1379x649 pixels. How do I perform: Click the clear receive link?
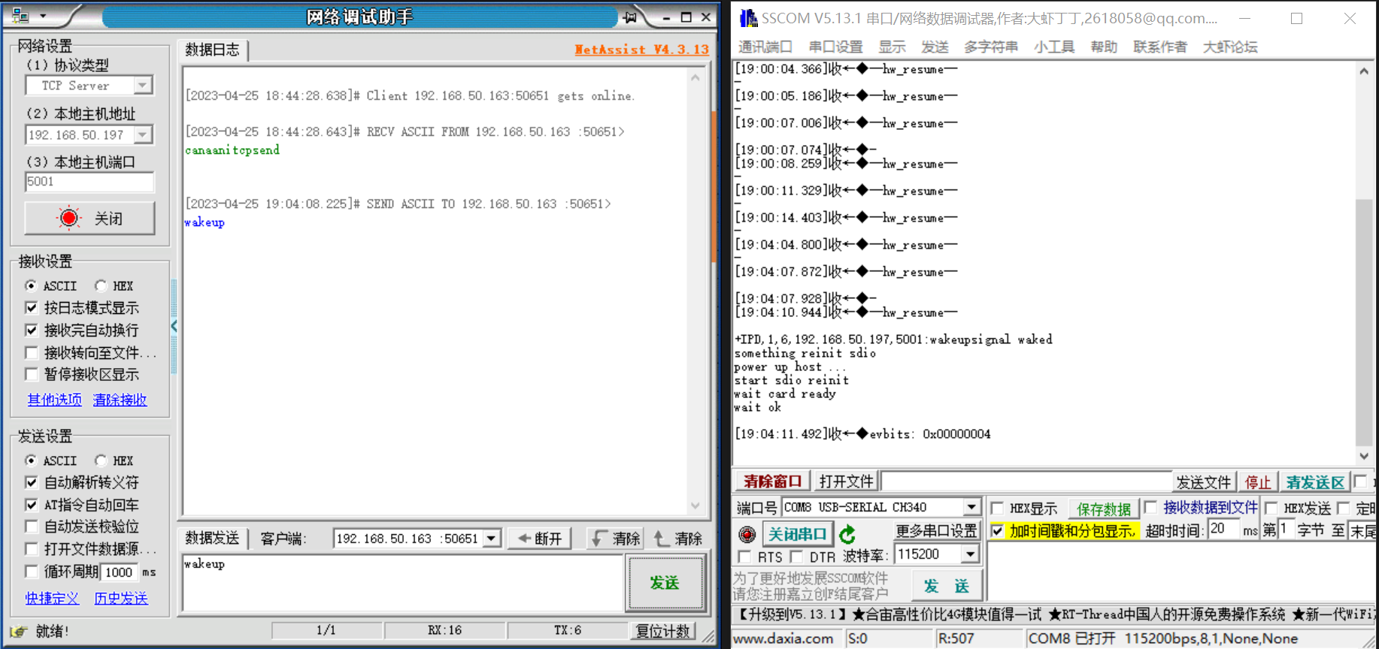[x=120, y=400]
